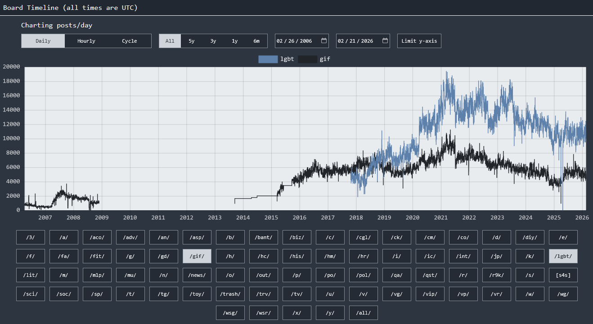Toggle the /jp/ board button
The width and height of the screenshot is (593, 324).
tap(497, 256)
